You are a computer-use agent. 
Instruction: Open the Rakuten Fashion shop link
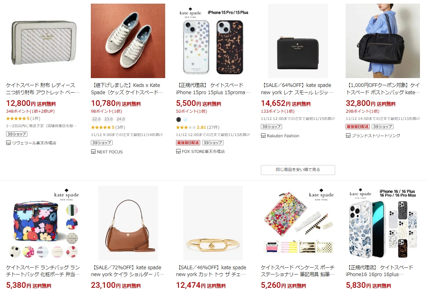(x=283, y=136)
